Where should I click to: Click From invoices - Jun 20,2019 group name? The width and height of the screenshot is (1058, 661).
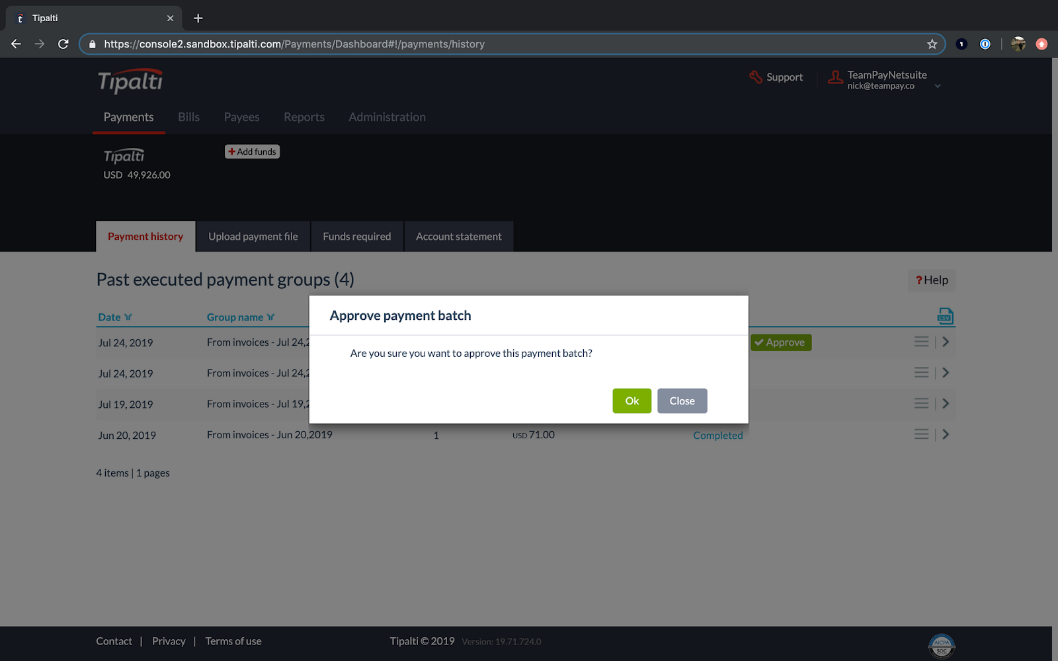tap(270, 435)
